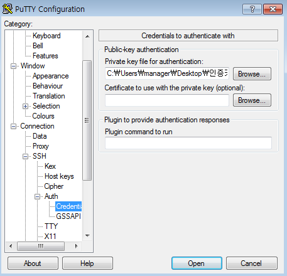Collapse the Window tree node
Image resolution: width=287 pixels, height=276 pixels.
pos(13,66)
